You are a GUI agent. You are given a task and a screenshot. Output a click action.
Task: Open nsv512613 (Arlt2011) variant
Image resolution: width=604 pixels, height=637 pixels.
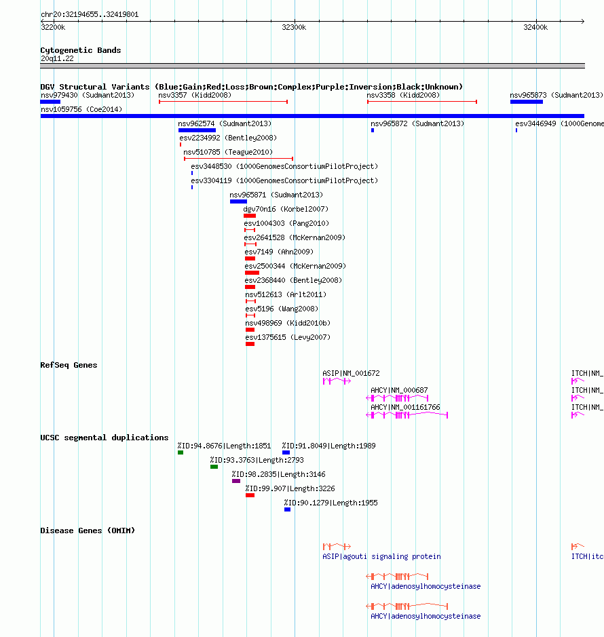point(286,294)
